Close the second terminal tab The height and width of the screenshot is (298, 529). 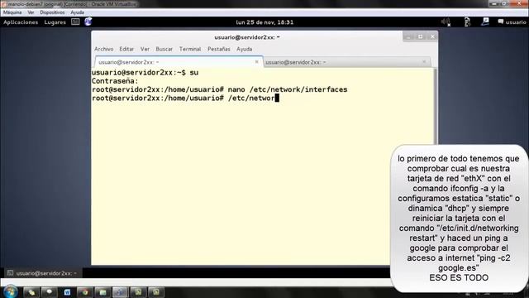pos(424,61)
